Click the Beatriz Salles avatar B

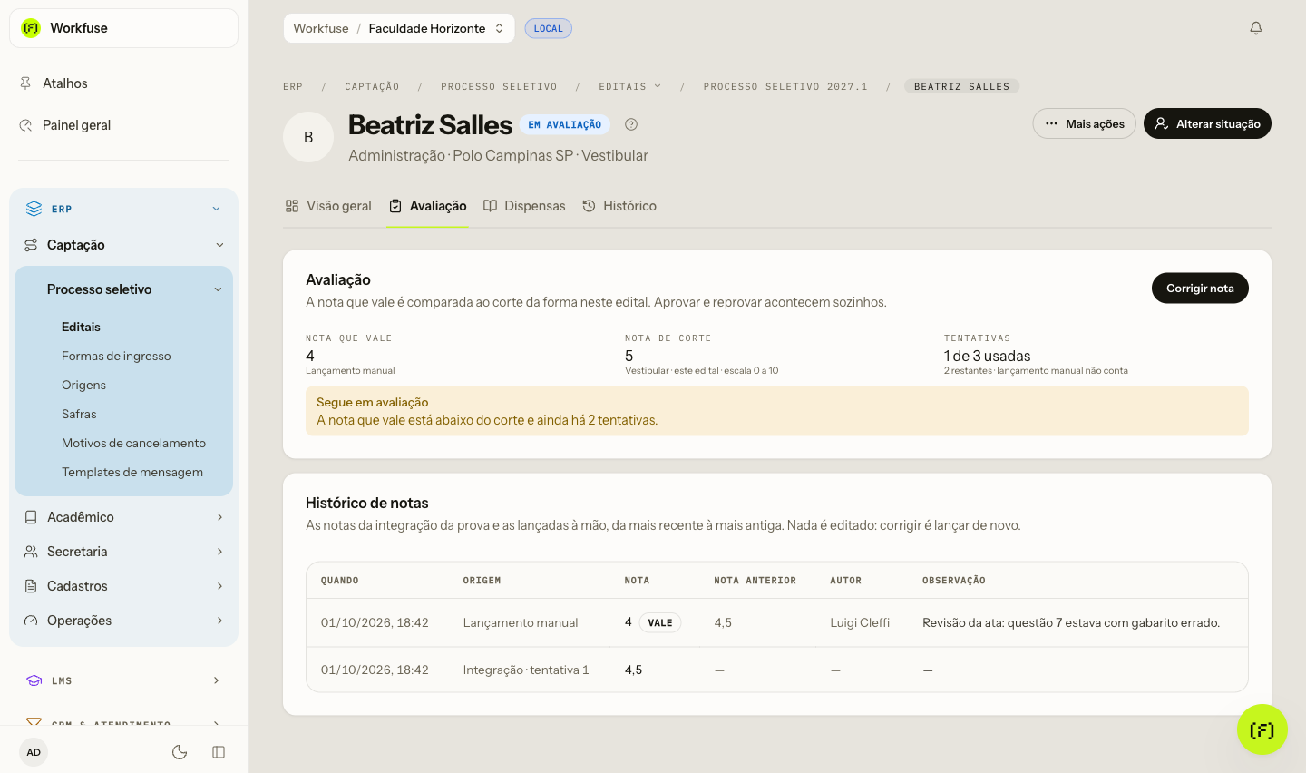[308, 137]
